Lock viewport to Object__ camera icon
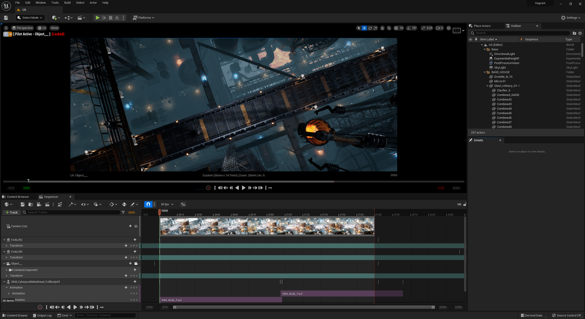 click(136, 264)
